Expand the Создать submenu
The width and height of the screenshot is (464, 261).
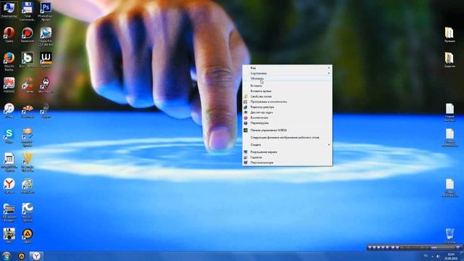pos(287,145)
